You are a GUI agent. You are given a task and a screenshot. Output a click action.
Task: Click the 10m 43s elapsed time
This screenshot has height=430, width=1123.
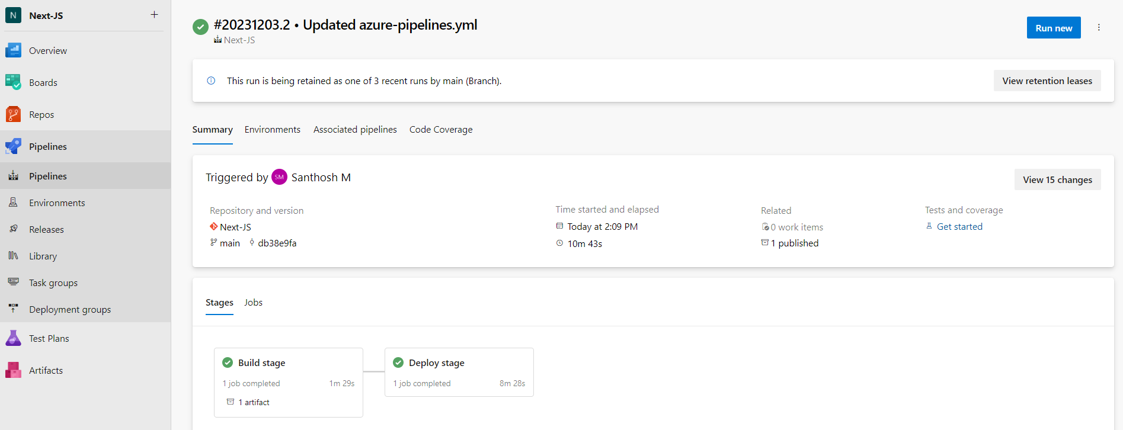tap(584, 243)
